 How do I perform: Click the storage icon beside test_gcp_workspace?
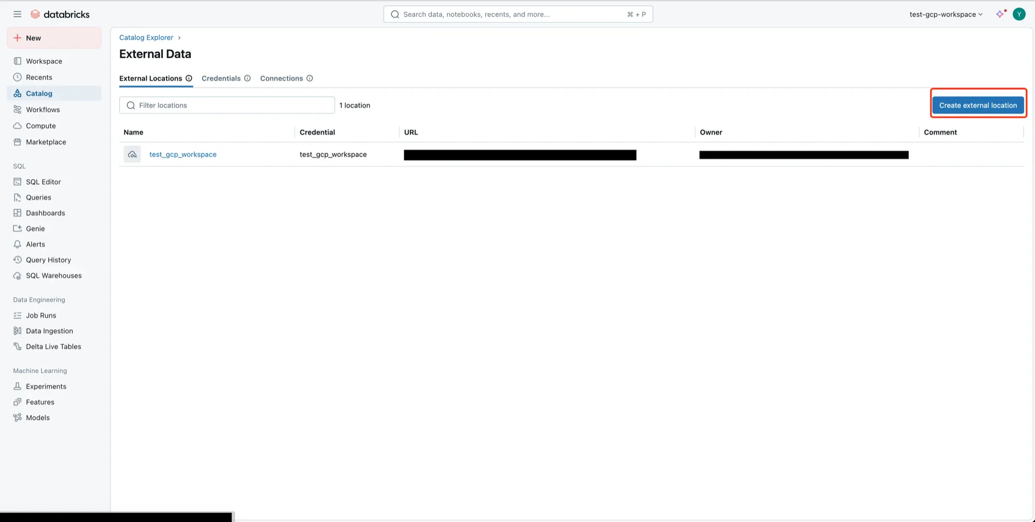[132, 155]
